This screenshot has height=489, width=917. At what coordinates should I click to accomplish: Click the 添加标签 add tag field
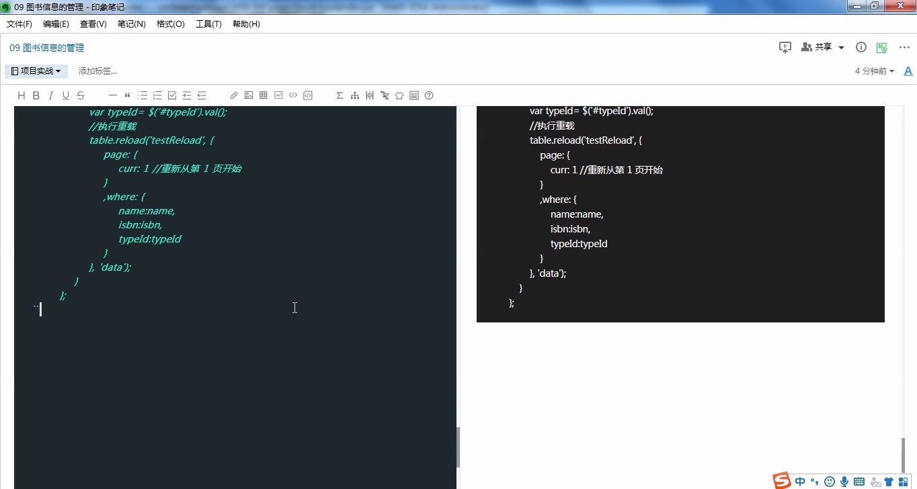tap(97, 71)
